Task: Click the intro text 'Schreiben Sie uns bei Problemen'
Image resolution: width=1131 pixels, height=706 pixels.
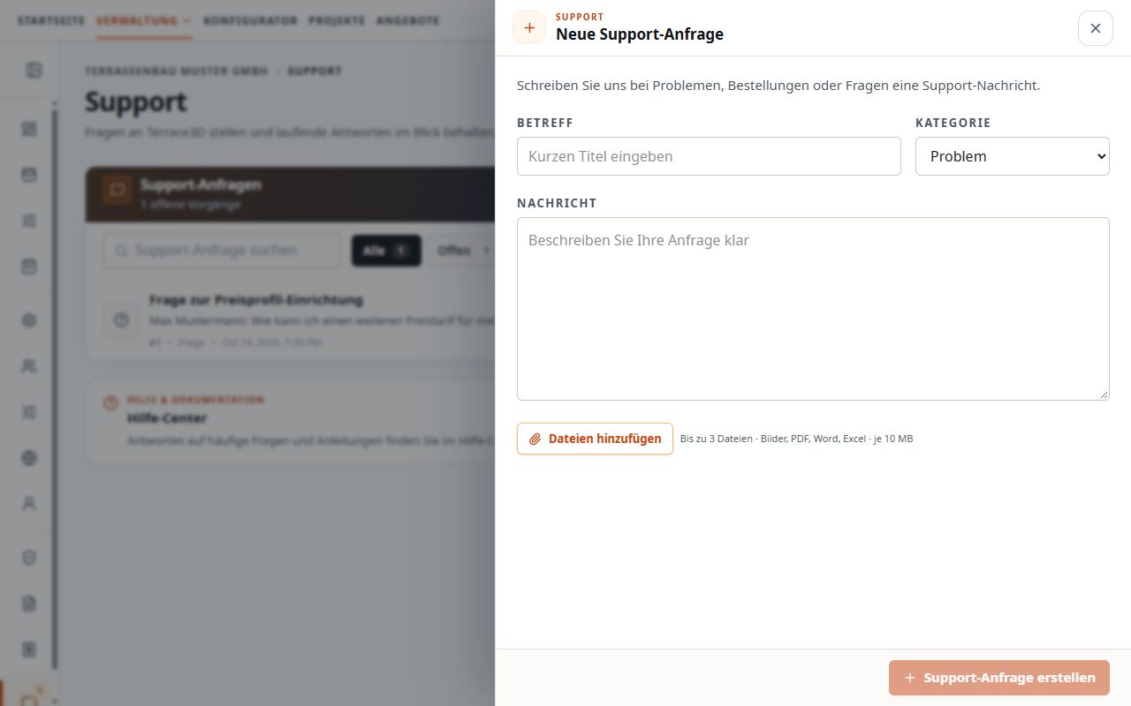Action: tap(778, 86)
